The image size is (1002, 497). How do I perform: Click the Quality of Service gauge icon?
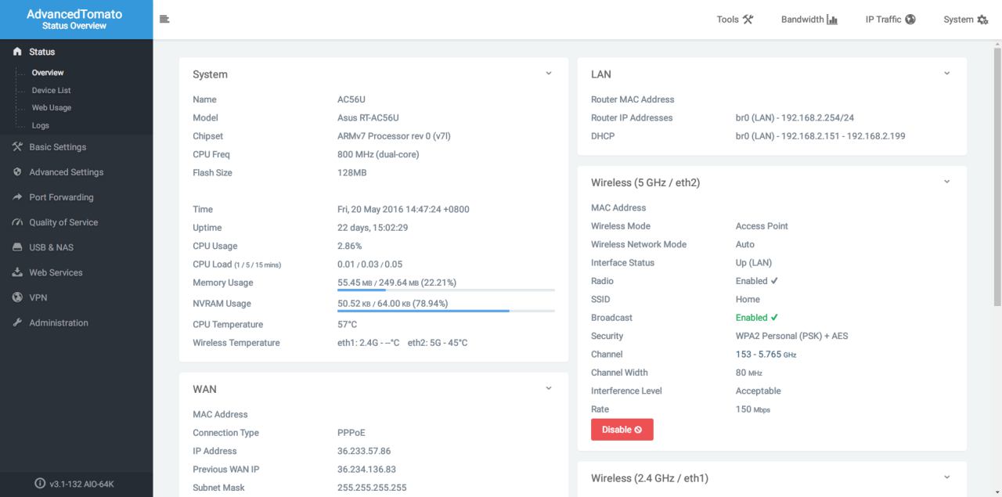[17, 222]
